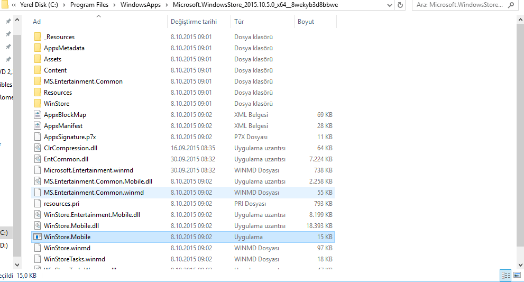Click the navigation pane scroll up arrow
The image size is (524, 282).
click(x=17, y=20)
